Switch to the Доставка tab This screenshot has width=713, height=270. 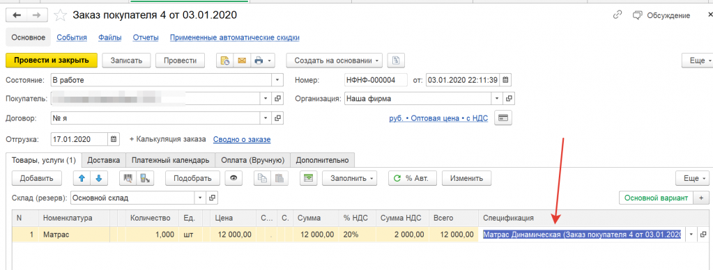click(104, 160)
